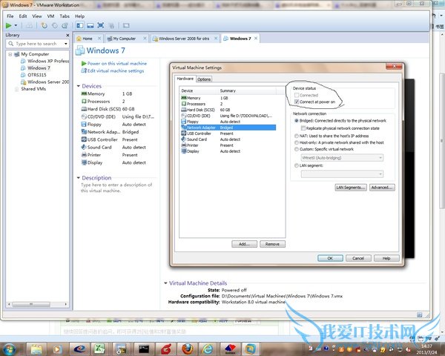Enter full screen mode icon
The image size is (445, 356).
click(101, 25)
